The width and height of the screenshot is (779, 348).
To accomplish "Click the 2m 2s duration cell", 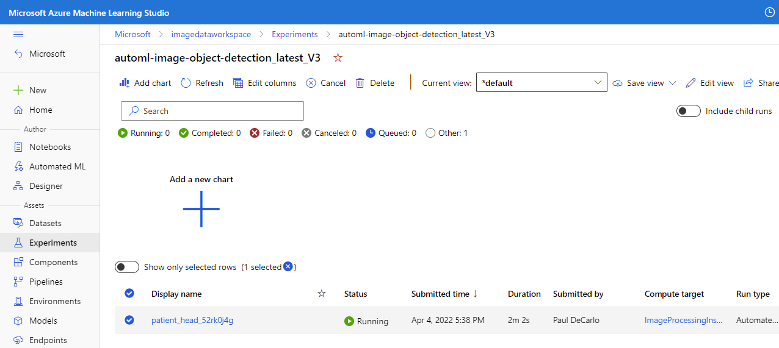I will coord(519,321).
